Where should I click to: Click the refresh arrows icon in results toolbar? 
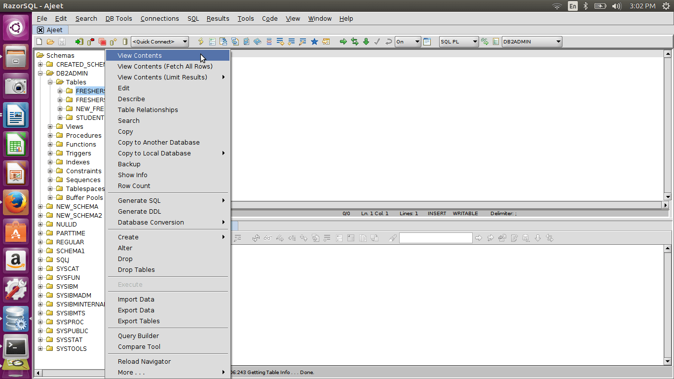pos(256,238)
